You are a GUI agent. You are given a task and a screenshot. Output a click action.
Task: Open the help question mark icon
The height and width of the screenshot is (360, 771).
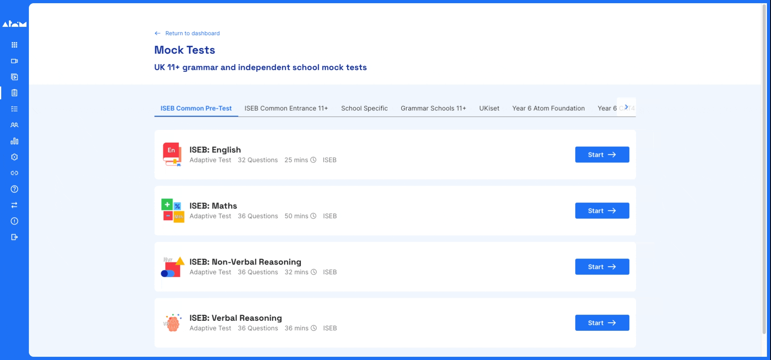pos(14,189)
